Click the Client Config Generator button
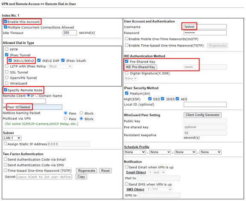The width and height of the screenshot is (246, 201). [x=202, y=115]
